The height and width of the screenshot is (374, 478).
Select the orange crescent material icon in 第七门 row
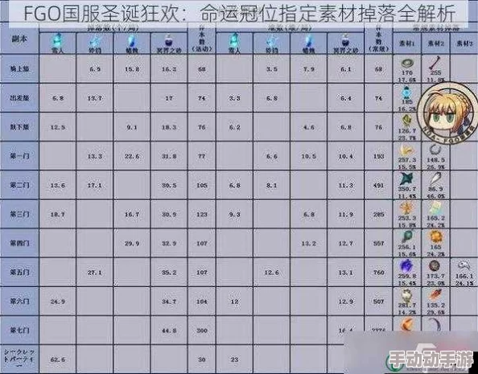407,324
